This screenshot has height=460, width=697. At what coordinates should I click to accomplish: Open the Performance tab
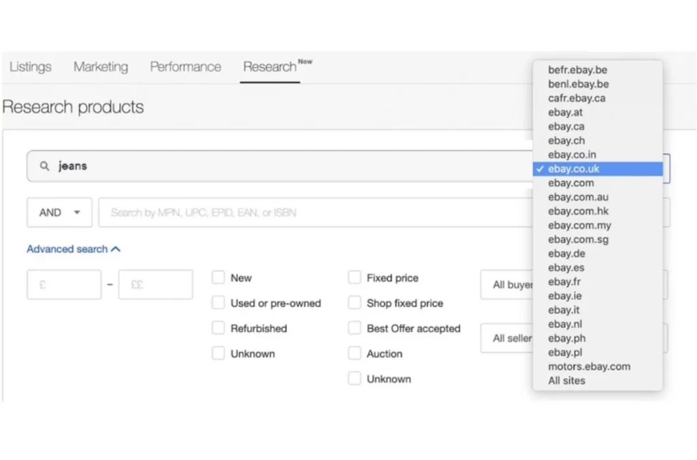click(185, 67)
